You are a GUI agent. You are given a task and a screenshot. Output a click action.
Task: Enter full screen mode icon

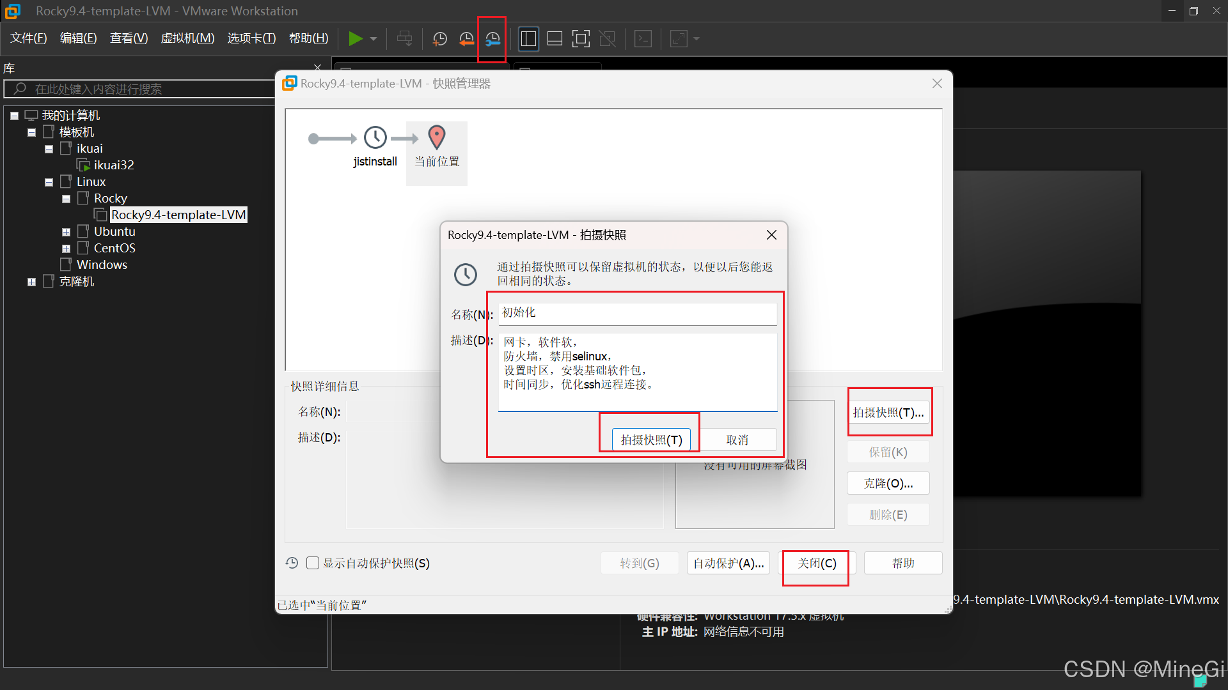[x=581, y=39]
